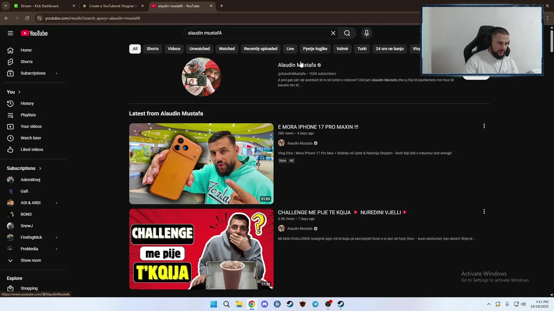Open channel name under iPhone 17 video
Screen dimensions: 554x311
(300, 143)
